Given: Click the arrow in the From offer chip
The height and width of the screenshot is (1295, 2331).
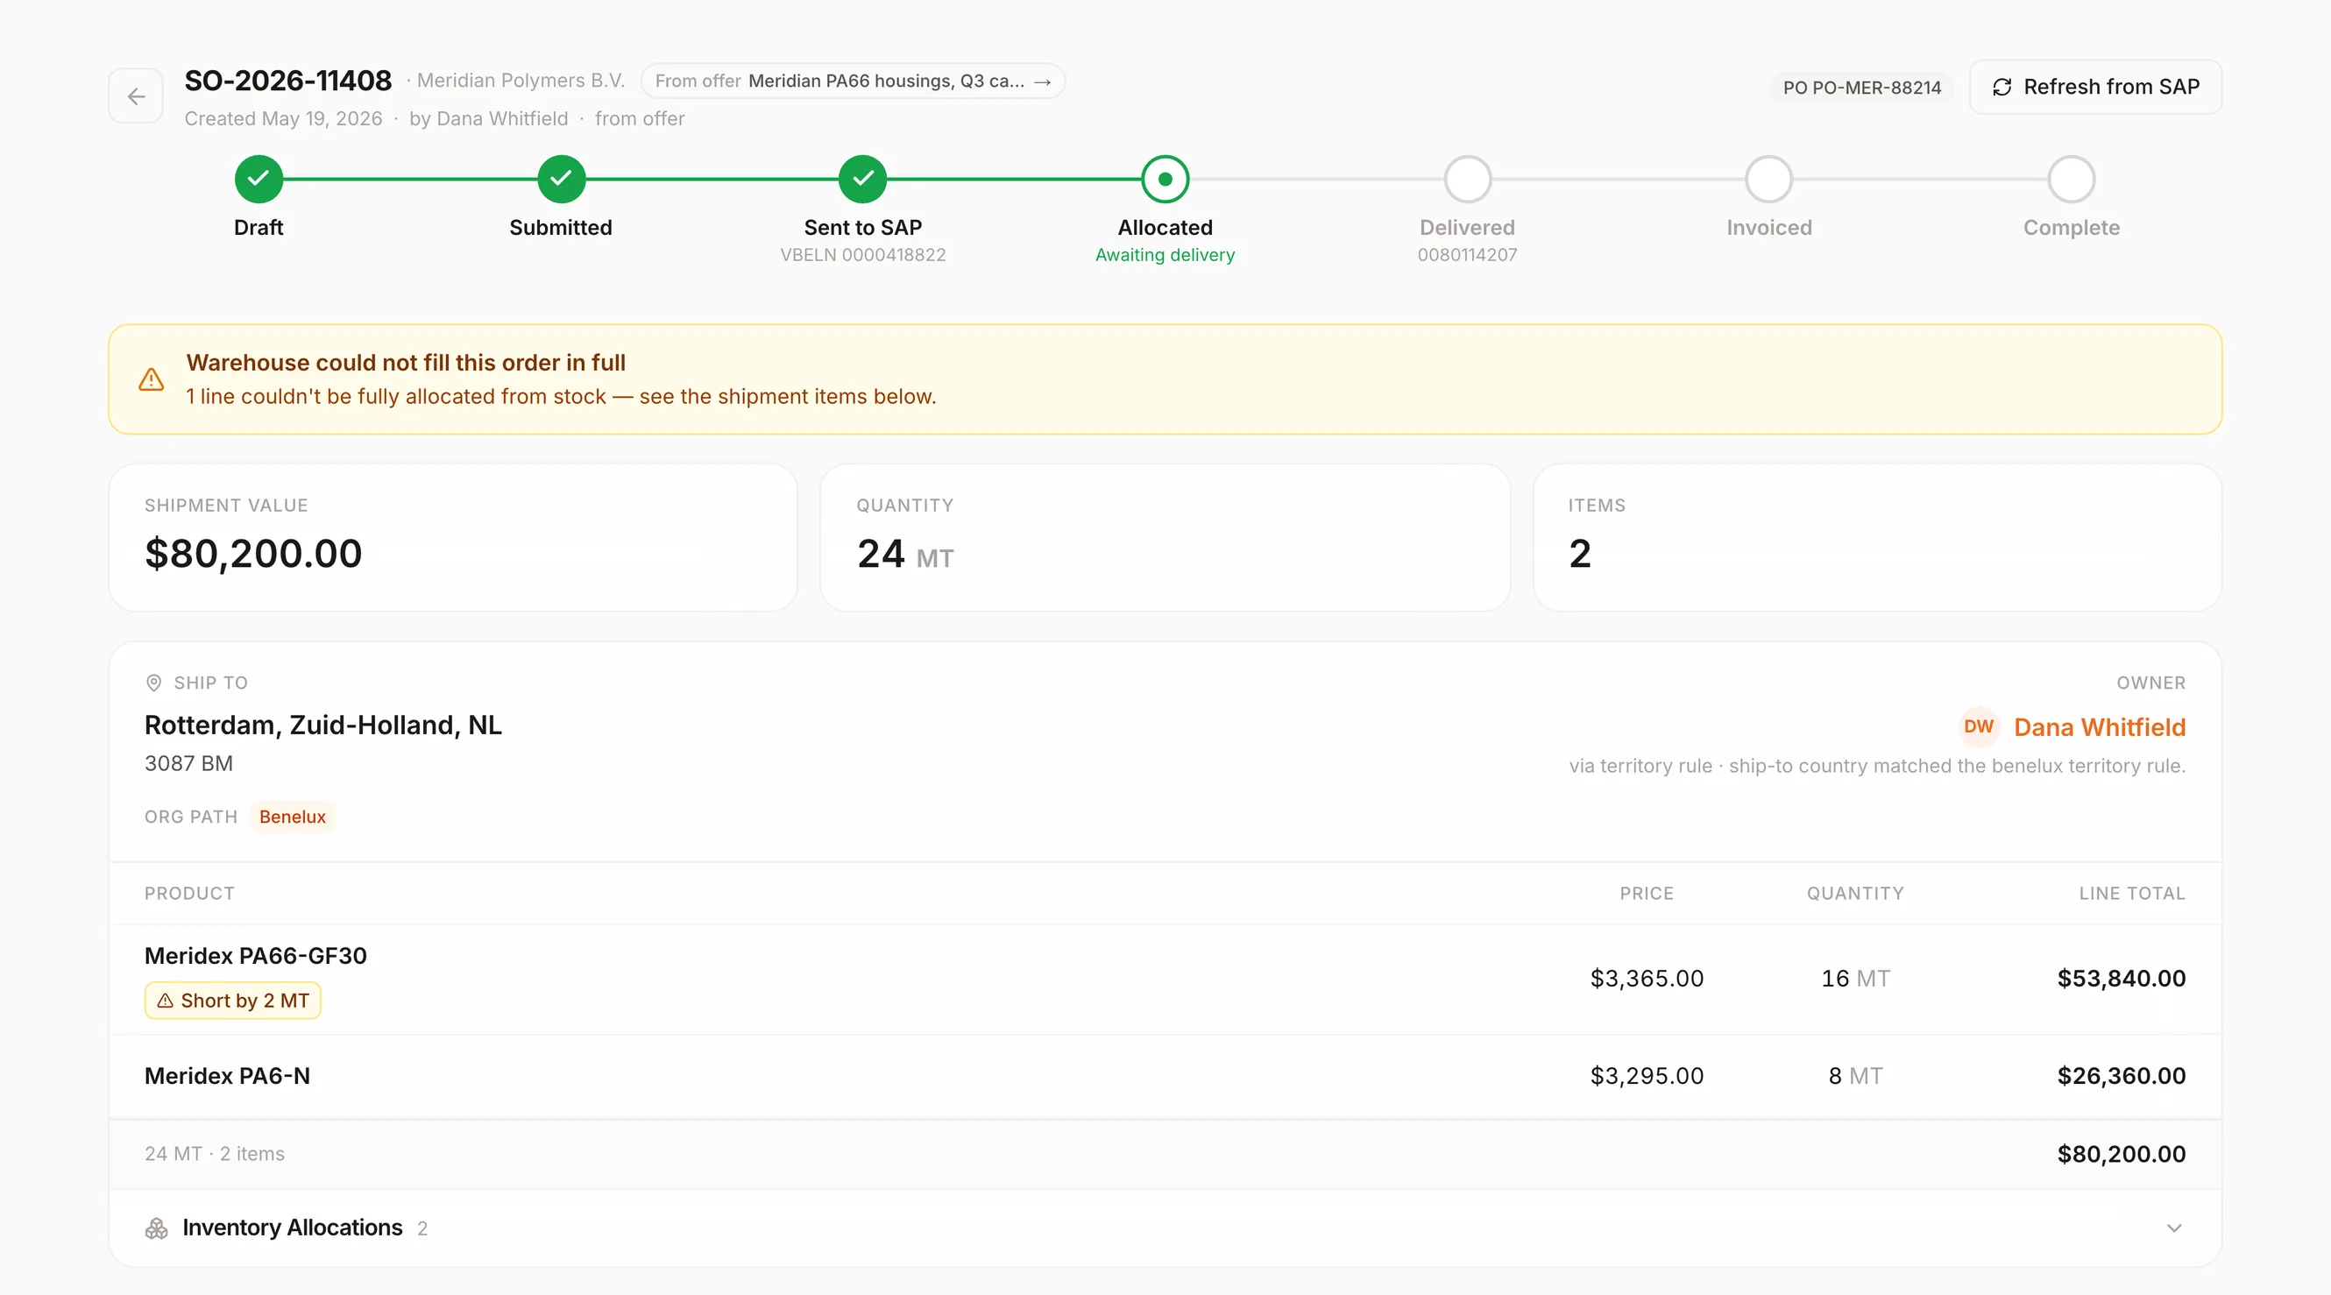Looking at the screenshot, I should 1043,81.
